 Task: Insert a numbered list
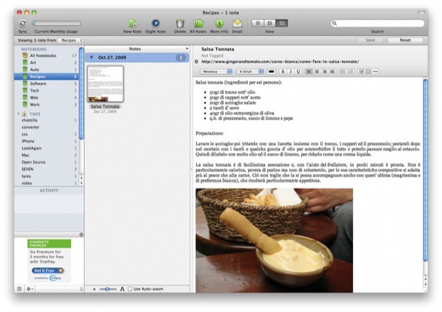[x=351, y=72]
